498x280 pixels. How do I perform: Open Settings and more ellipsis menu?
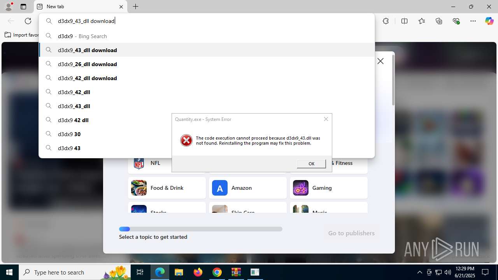coord(473,21)
